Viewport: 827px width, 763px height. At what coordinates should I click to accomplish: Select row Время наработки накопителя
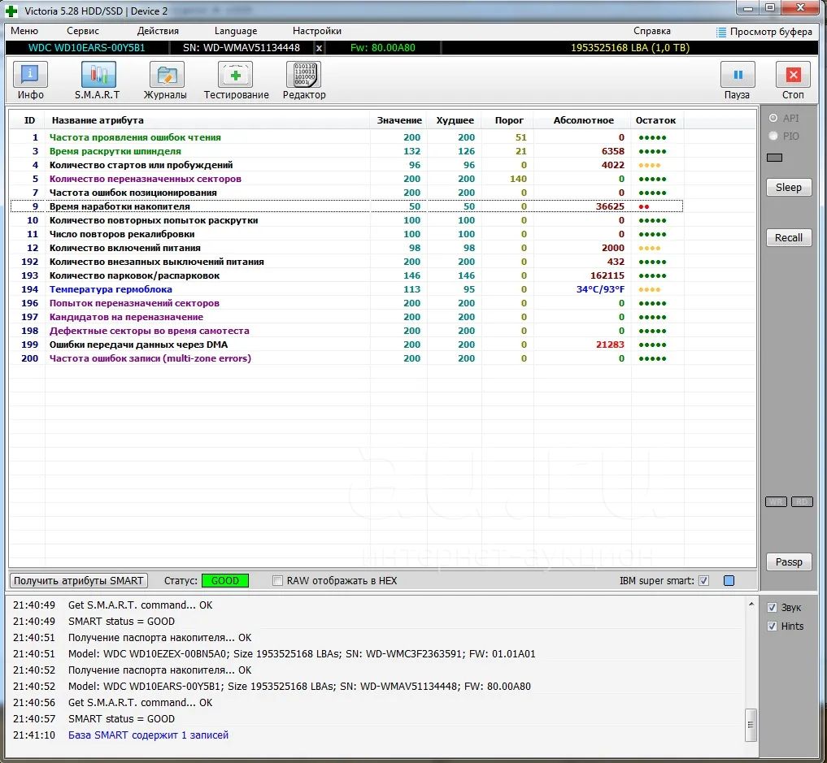346,206
